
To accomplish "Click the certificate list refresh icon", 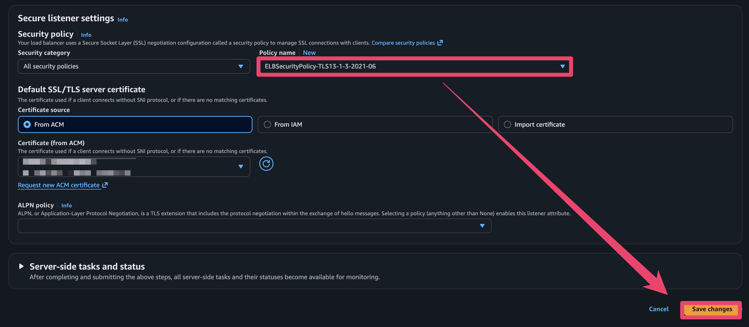I will point(266,164).
